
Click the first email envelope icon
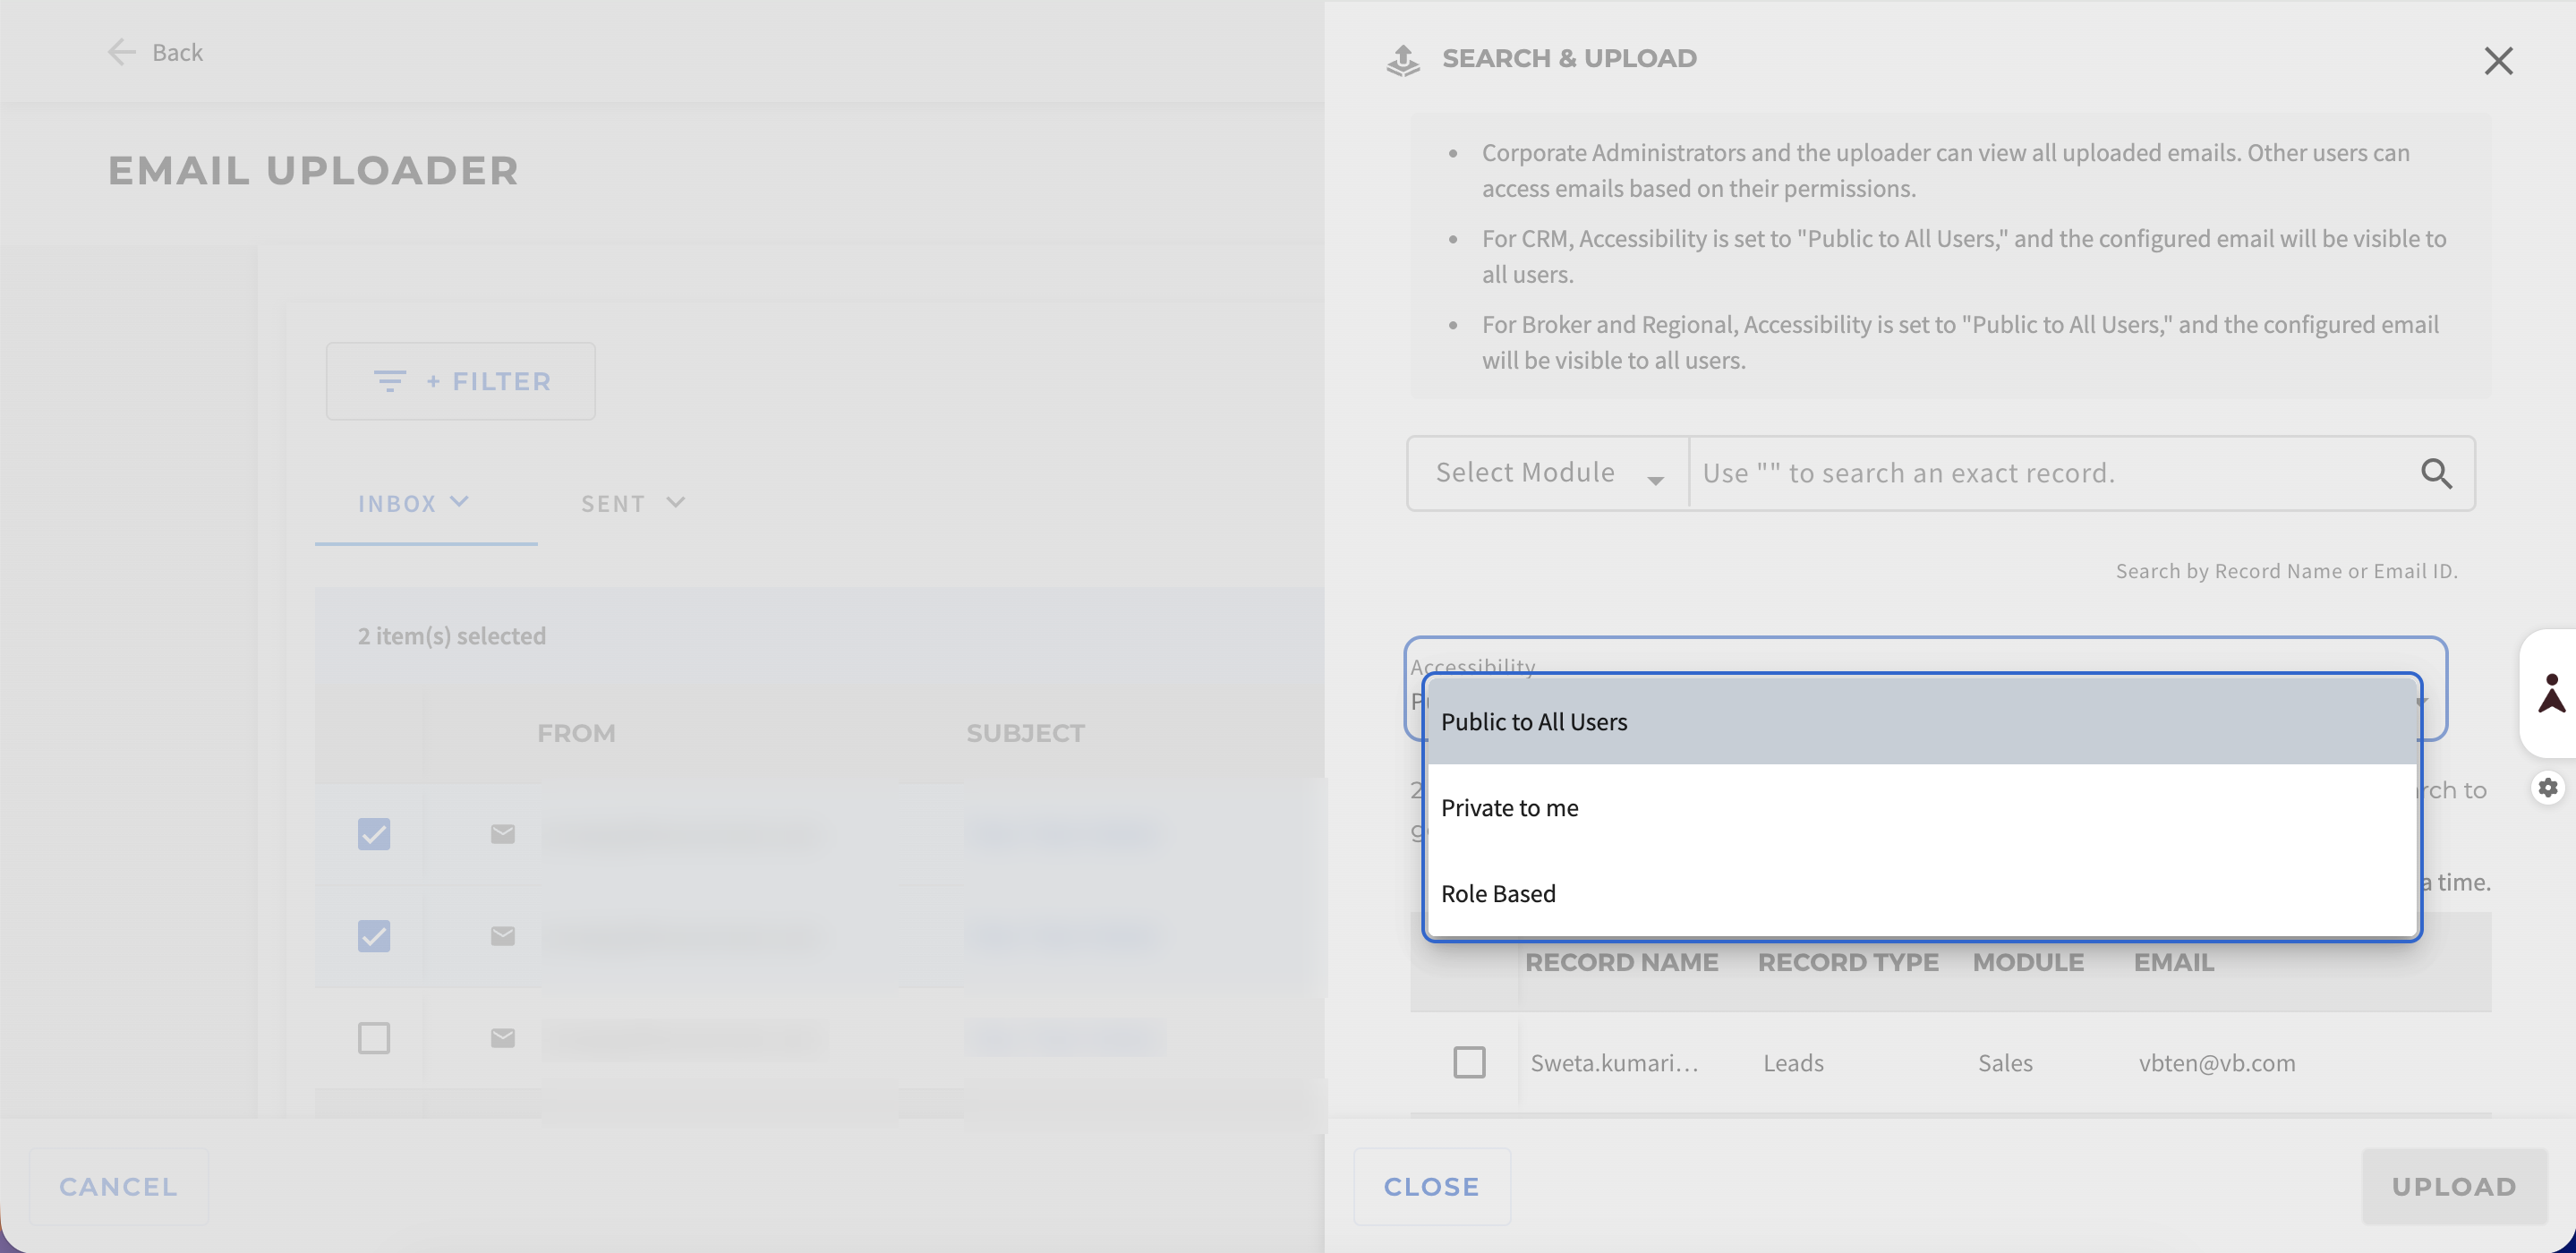coord(502,834)
